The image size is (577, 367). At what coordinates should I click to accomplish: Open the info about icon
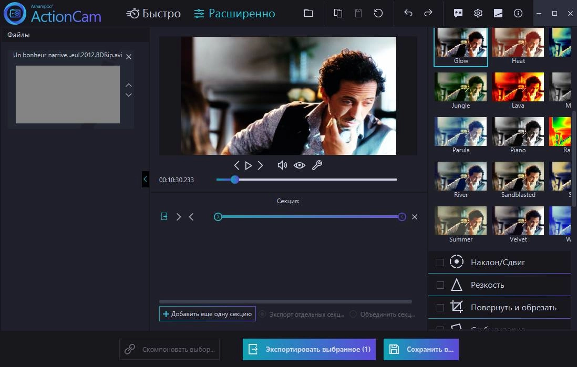(x=518, y=13)
